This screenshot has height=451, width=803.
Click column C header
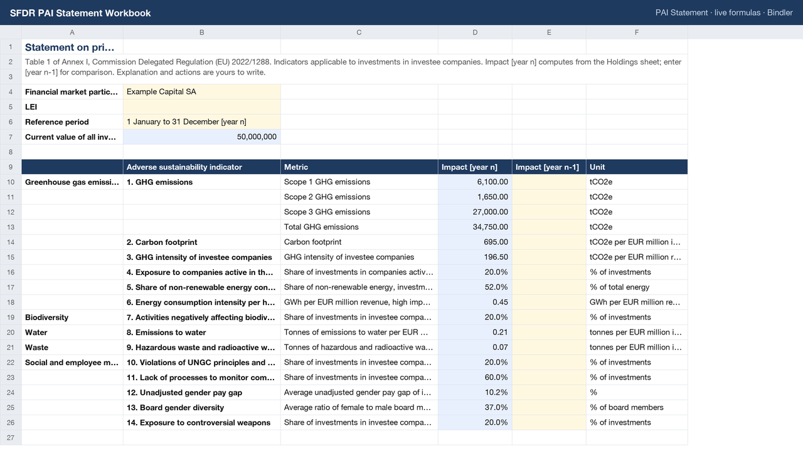(x=359, y=32)
